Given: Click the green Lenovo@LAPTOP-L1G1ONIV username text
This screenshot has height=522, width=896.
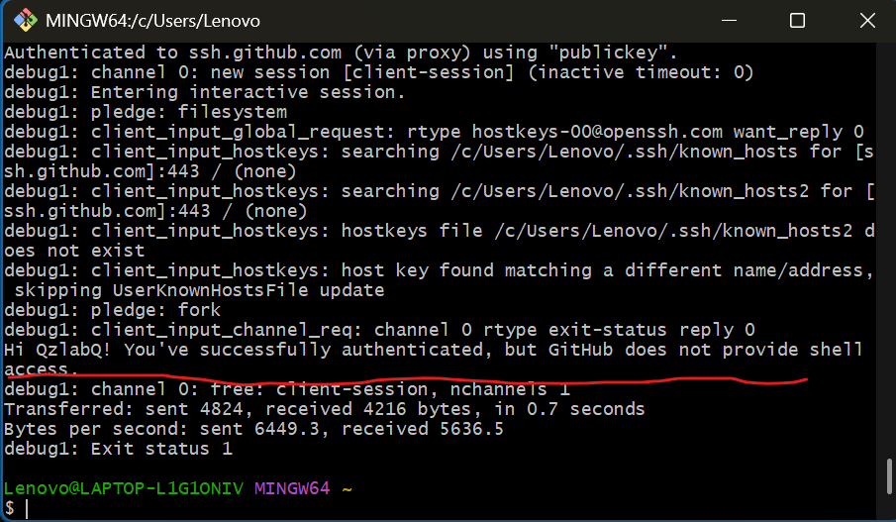Looking at the screenshot, I should click(124, 488).
